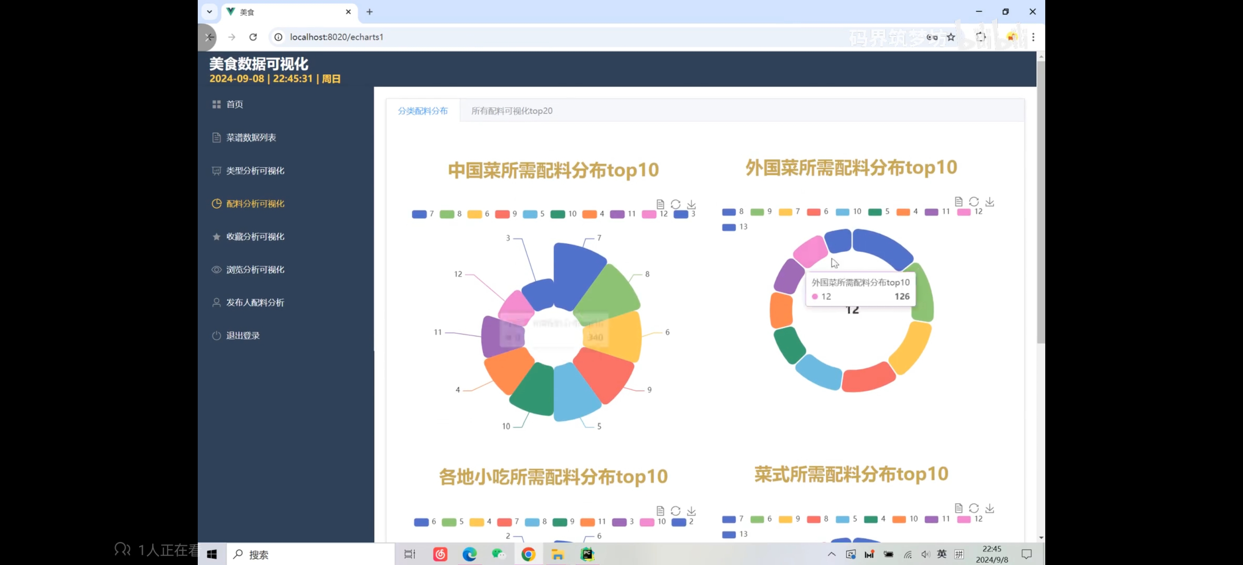1243x565 pixels.
Task: Toggle legend item 13 in 外国菜 chart
Action: (735, 227)
